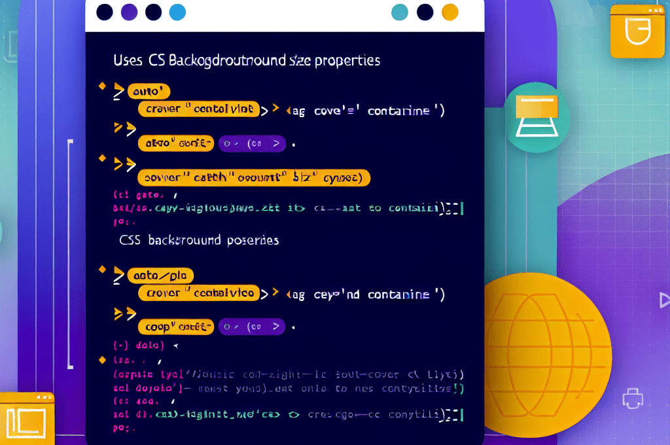Choose the orange "atvo" pill
The height and width of the screenshot is (445, 670).
click(175, 143)
